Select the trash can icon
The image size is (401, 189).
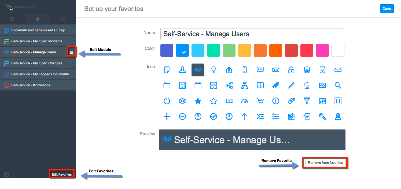307,86
